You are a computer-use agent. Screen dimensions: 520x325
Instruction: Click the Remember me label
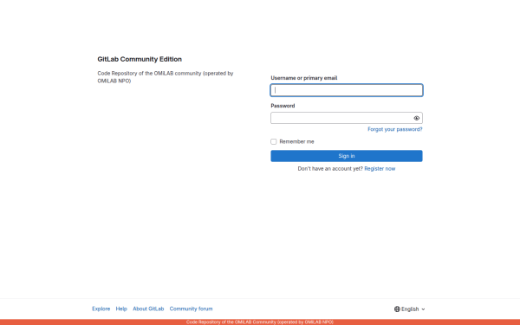[x=296, y=141]
